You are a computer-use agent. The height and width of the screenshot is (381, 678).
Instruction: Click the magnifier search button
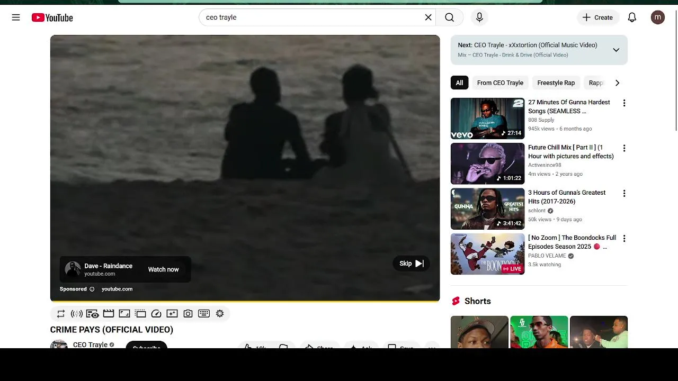click(x=449, y=17)
